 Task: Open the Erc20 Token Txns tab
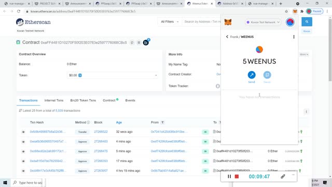(x=83, y=100)
